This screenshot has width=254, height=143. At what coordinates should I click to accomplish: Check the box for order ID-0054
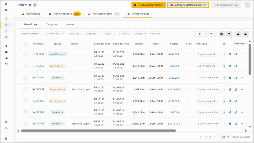pyautogui.click(x=25, y=54)
